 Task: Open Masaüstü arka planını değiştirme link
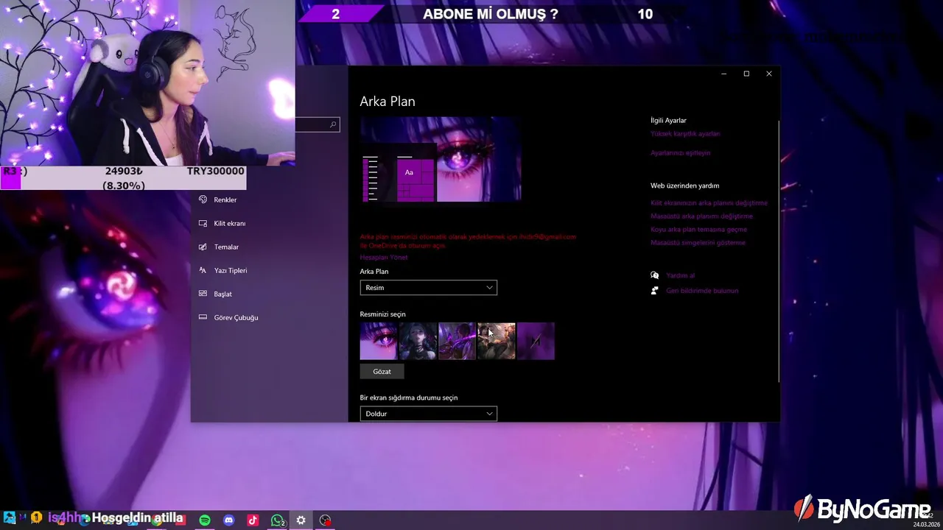(x=701, y=216)
